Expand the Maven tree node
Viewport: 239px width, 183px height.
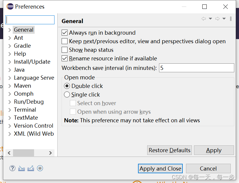tap(10, 86)
